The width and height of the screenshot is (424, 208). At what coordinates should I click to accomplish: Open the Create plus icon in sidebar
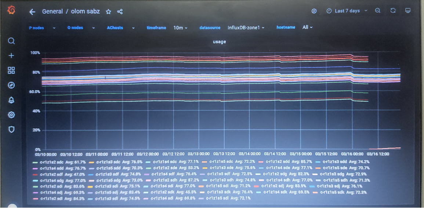(x=11, y=56)
